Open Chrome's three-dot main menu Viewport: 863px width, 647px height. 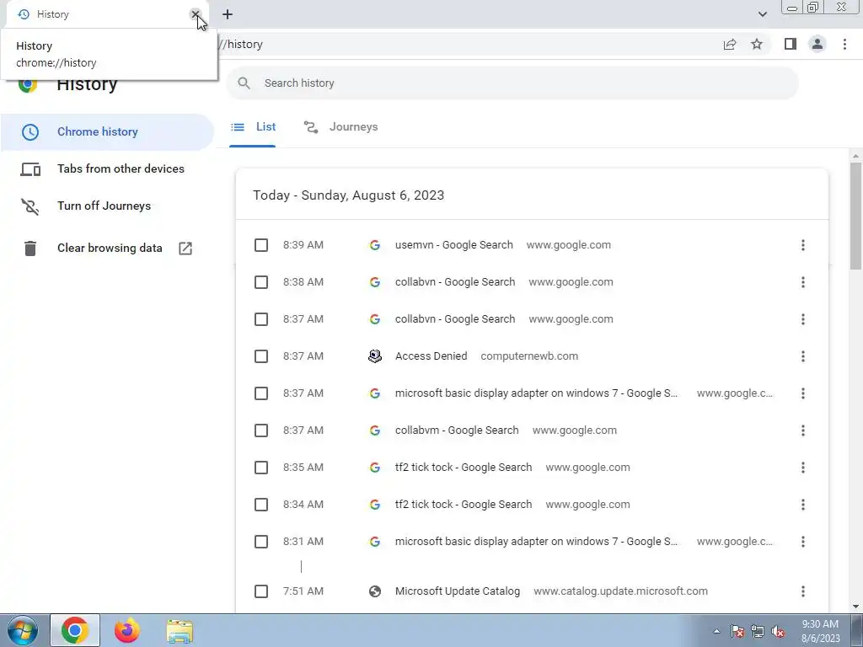tap(844, 44)
